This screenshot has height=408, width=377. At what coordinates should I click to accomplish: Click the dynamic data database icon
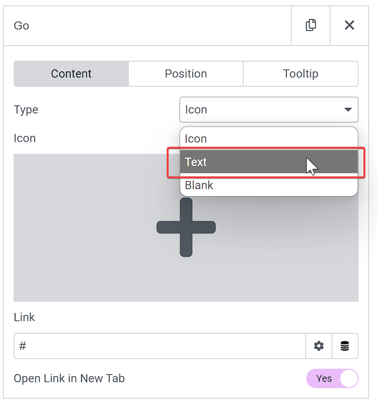tap(345, 346)
